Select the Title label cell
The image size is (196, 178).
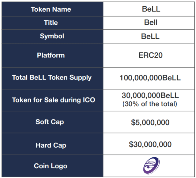point(52,23)
